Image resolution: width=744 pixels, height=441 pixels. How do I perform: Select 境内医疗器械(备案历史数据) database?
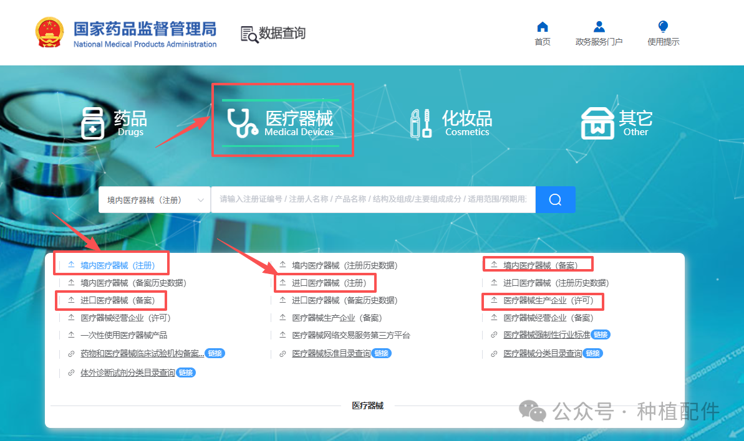[133, 283]
